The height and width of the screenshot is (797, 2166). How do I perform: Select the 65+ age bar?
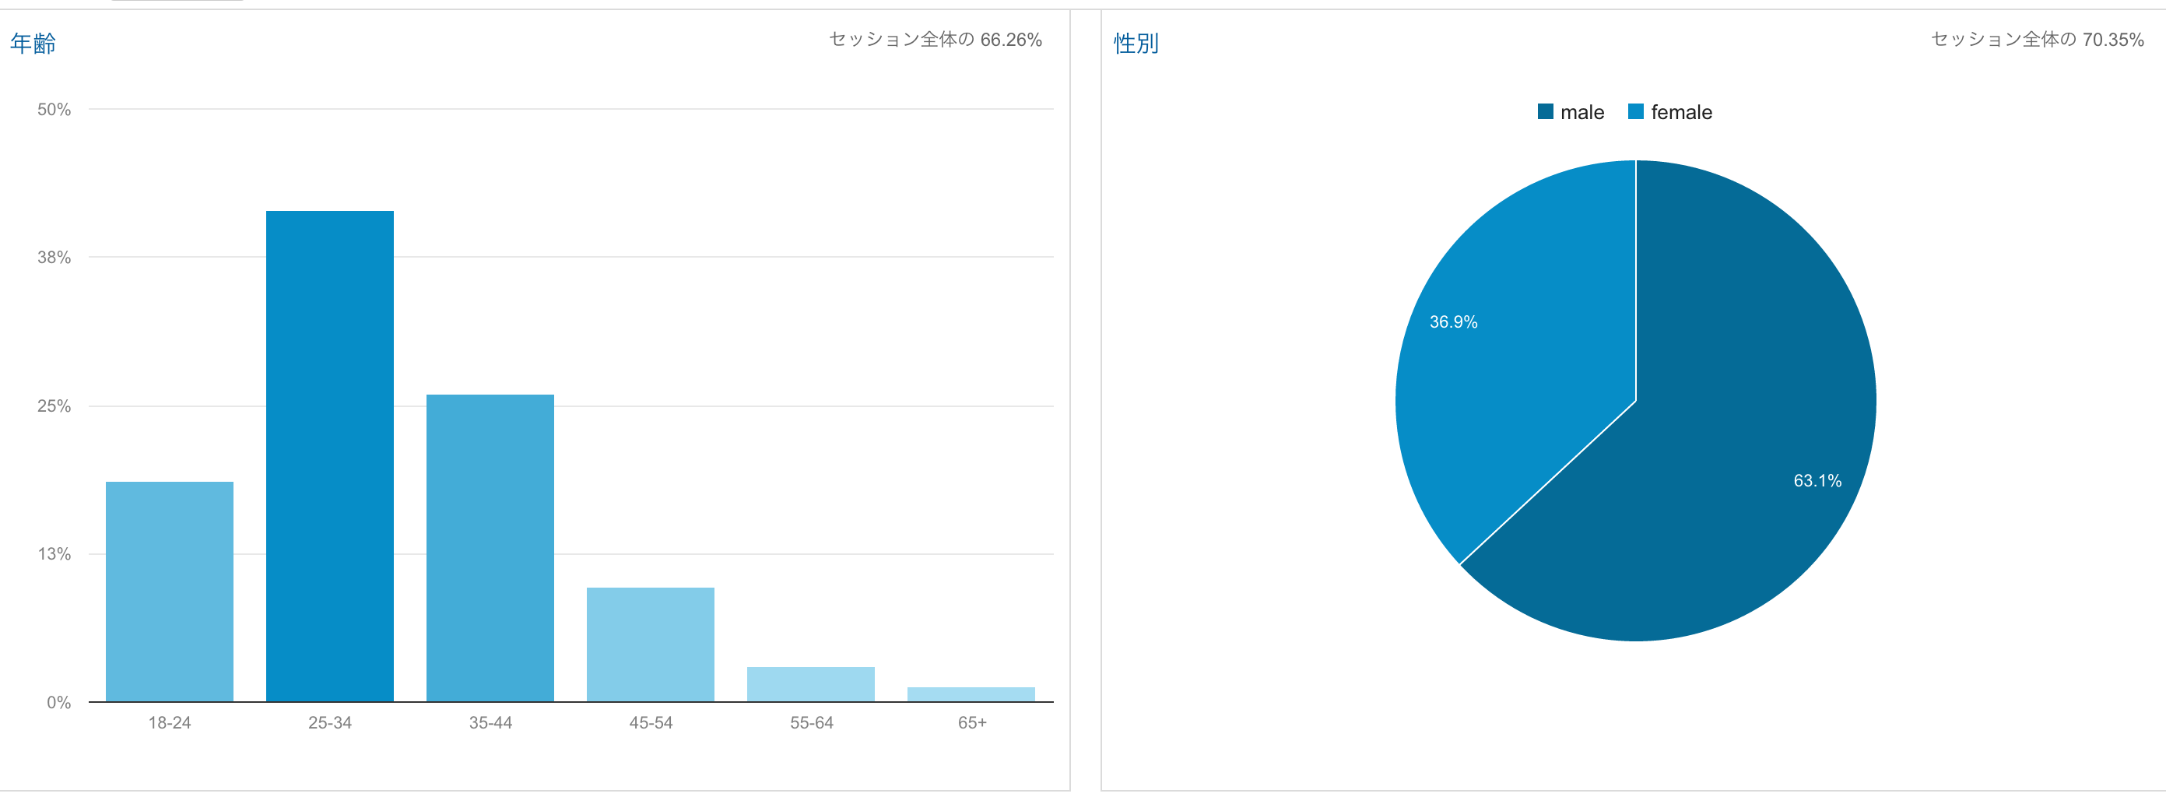click(x=971, y=693)
